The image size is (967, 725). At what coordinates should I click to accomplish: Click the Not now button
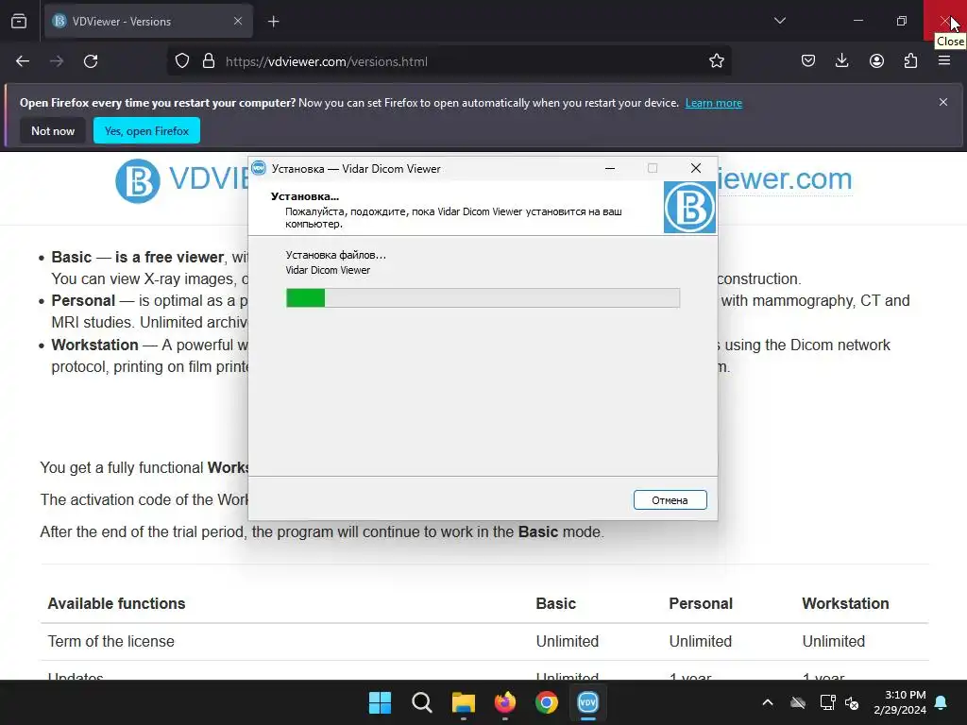[x=53, y=130]
